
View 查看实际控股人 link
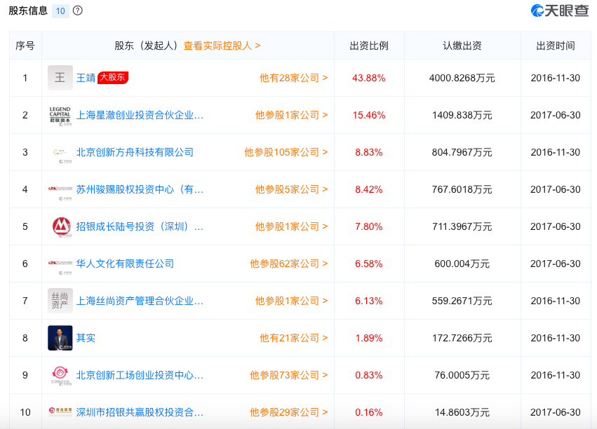coord(222,46)
